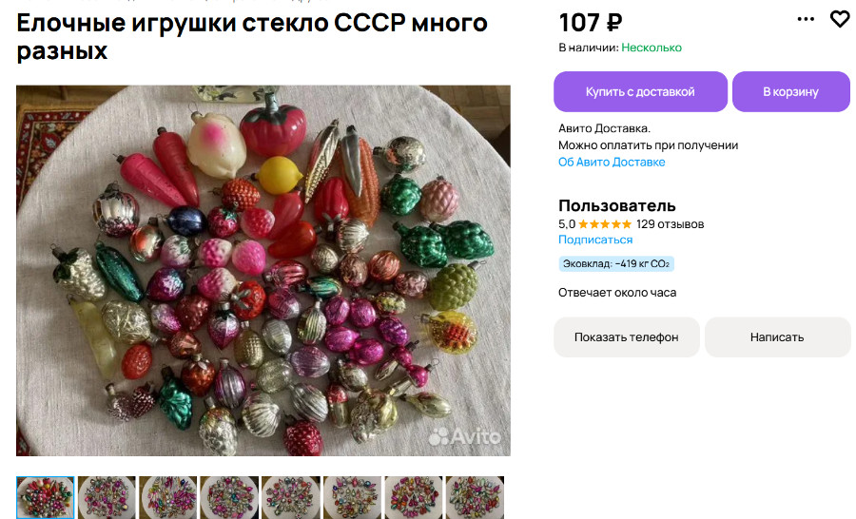Image resolution: width=856 pixels, height=519 pixels.
Task: Message seller with Написать button
Action: click(x=777, y=337)
